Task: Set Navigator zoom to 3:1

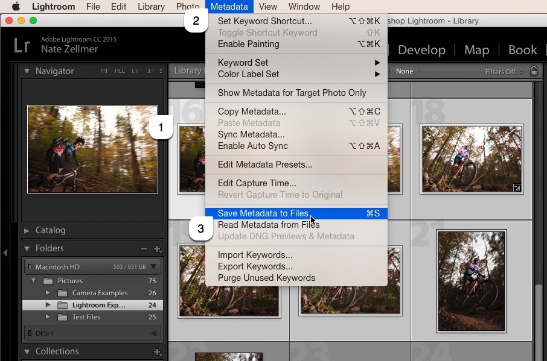Action: [150, 71]
